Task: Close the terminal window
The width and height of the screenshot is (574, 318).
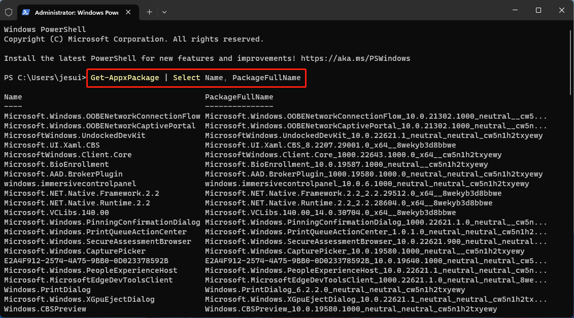Action: tap(561, 10)
